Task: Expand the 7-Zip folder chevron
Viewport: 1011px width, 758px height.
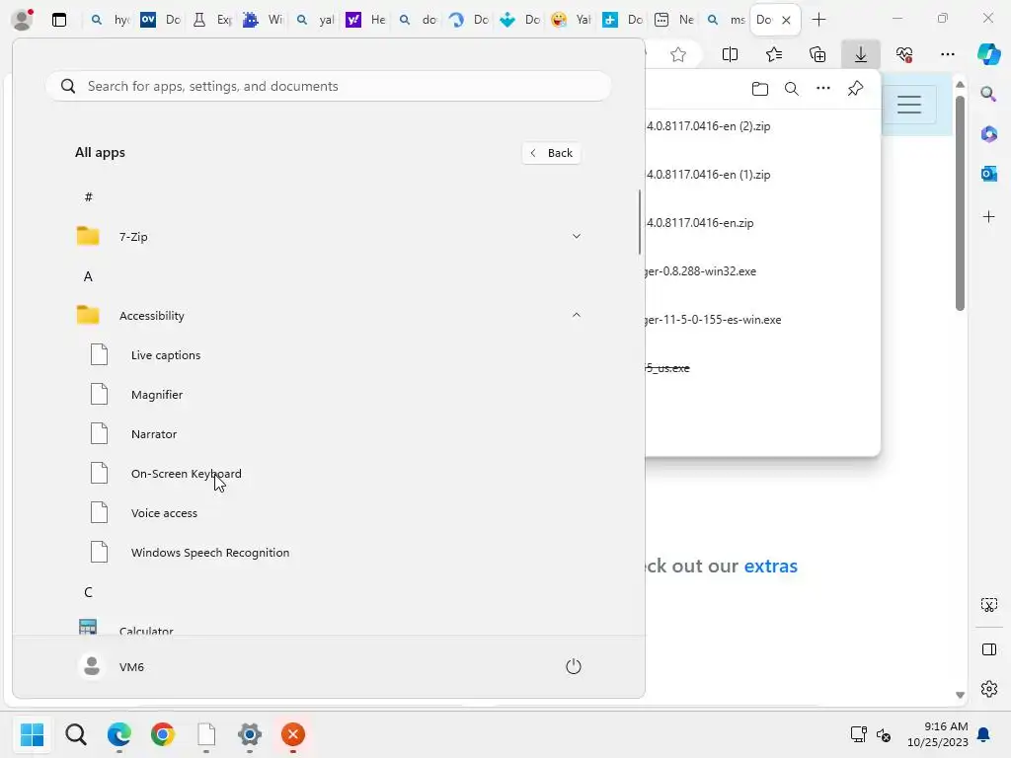Action: pyautogui.click(x=577, y=237)
